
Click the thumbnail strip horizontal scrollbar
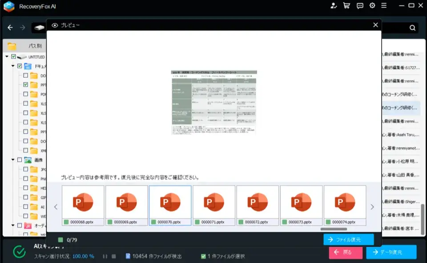click(334, 229)
